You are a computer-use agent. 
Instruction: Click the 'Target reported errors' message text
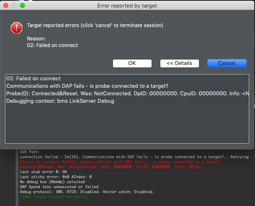[x=95, y=25]
